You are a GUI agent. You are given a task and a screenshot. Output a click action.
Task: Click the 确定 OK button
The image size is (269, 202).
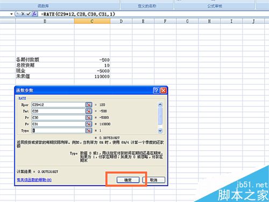pyautogui.click(x=128, y=180)
